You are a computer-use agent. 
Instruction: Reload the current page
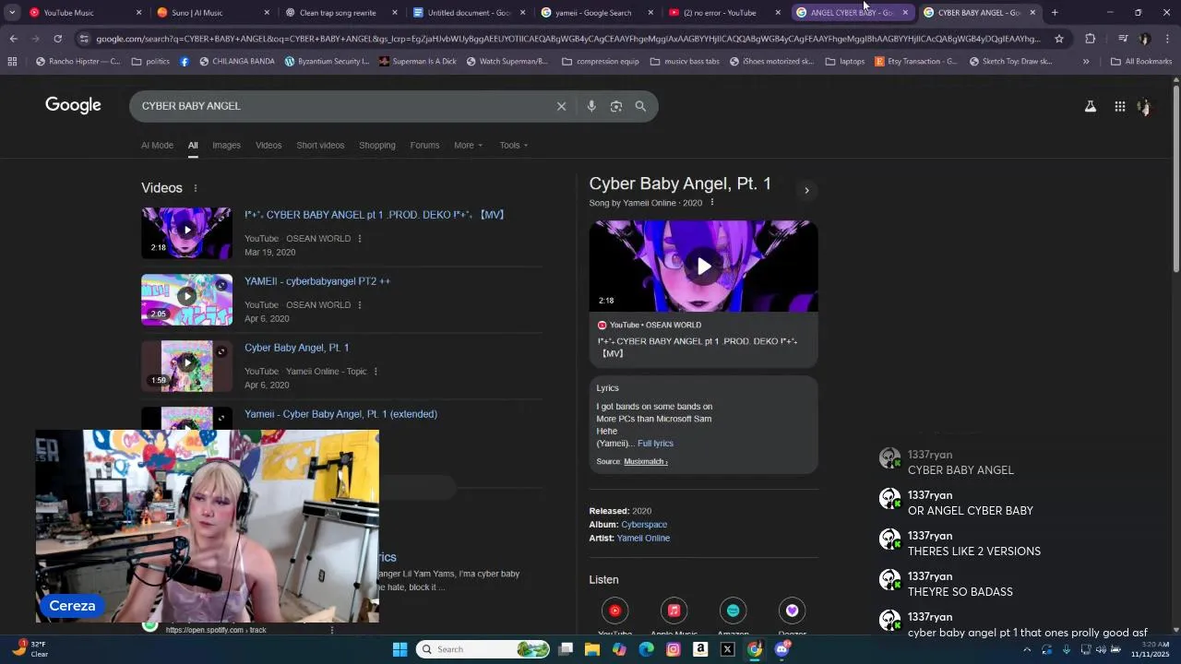coord(57,39)
